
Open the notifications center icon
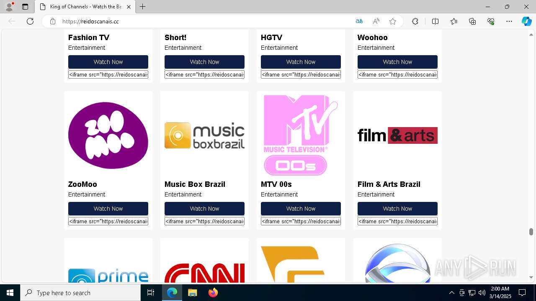coord(522,293)
